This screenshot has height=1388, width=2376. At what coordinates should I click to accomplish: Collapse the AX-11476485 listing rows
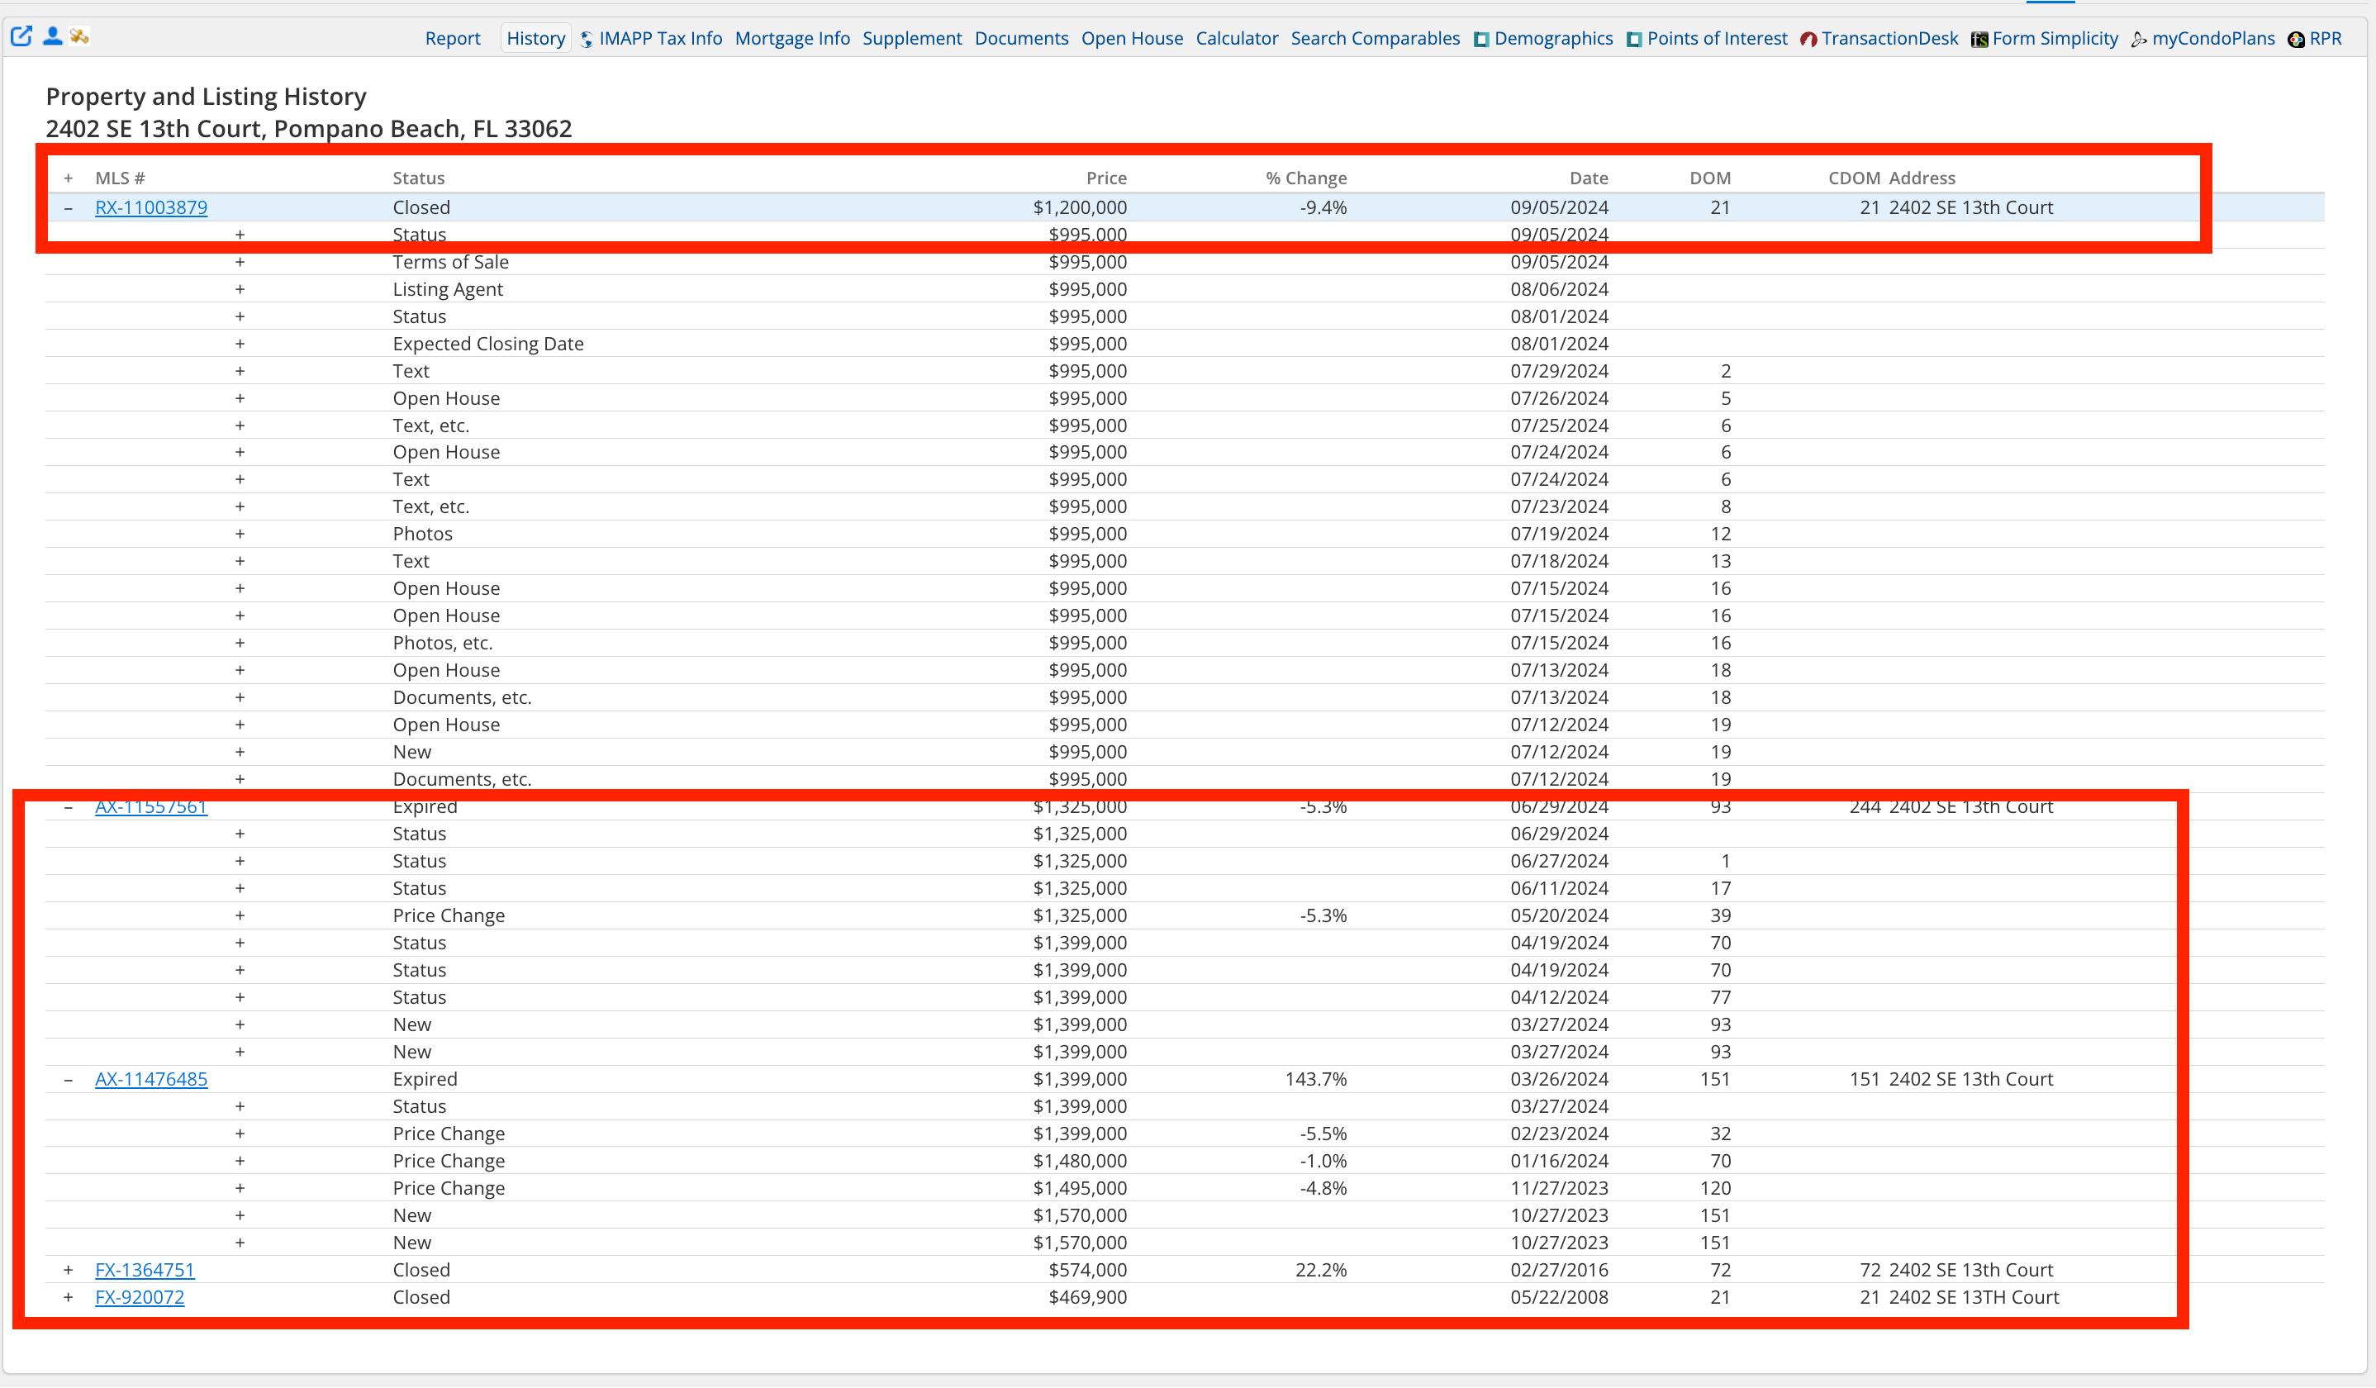[68, 1080]
